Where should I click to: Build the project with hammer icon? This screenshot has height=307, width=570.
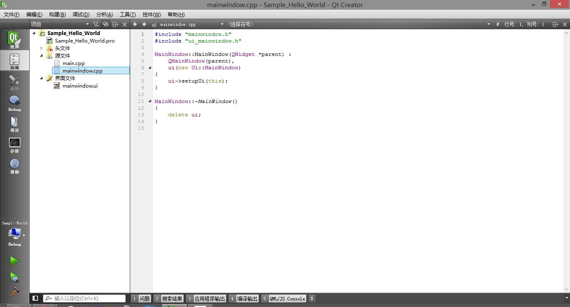(x=14, y=291)
